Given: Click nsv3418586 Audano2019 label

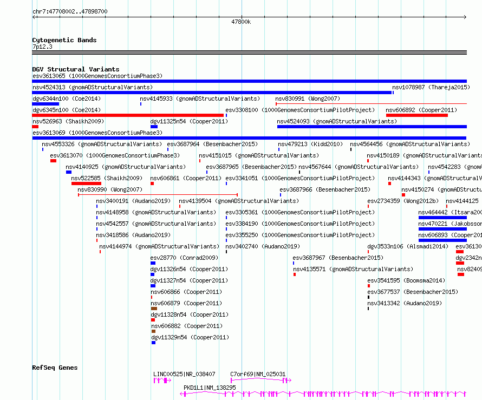Looking at the screenshot, I should (x=133, y=235).
